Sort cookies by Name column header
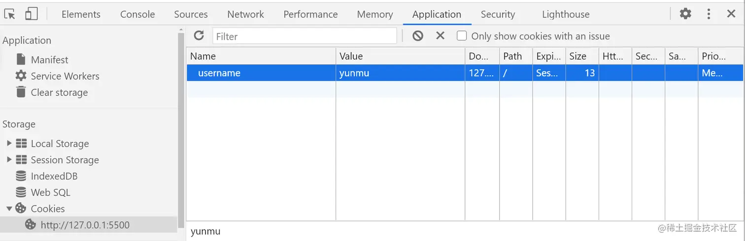 (261, 56)
